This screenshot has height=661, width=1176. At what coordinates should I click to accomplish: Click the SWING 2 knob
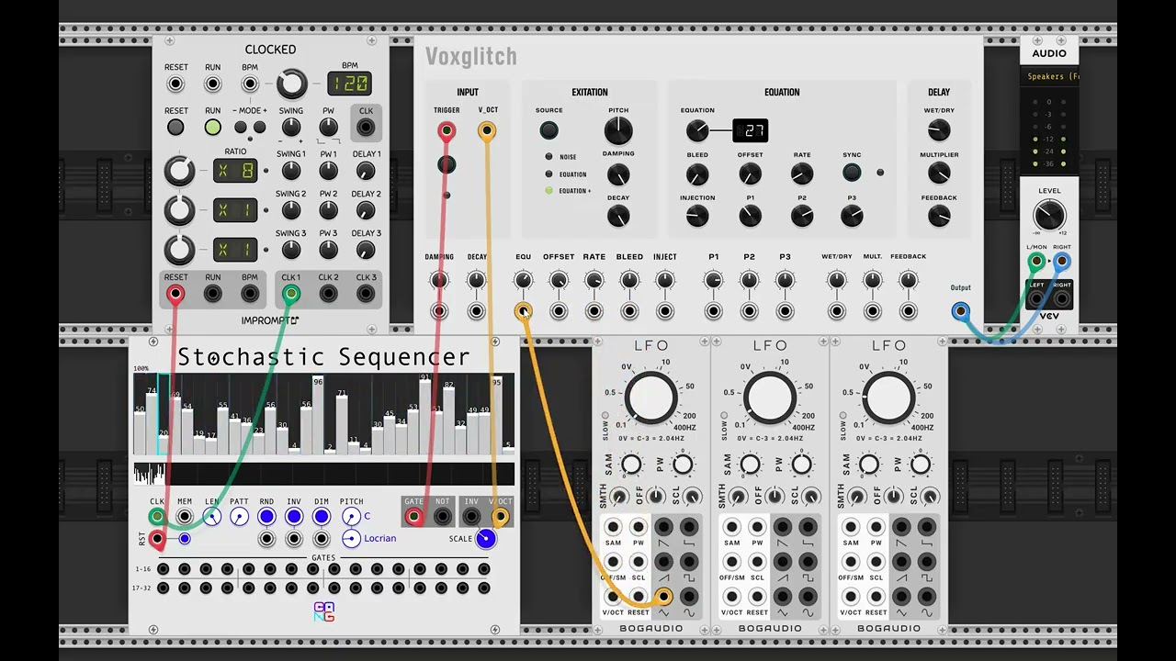click(x=291, y=210)
